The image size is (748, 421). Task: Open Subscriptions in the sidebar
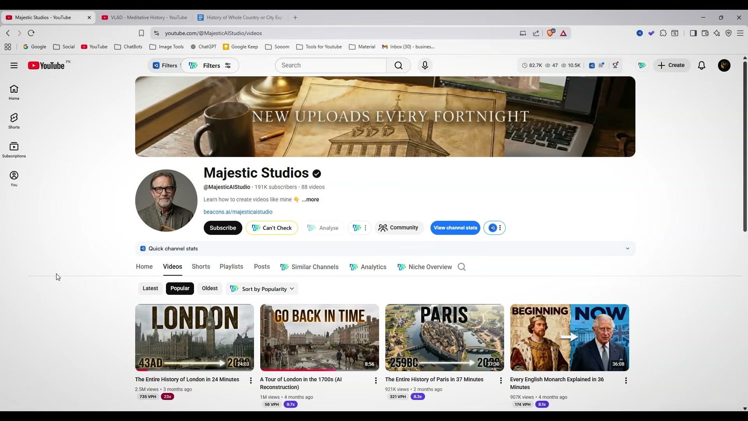(x=14, y=150)
